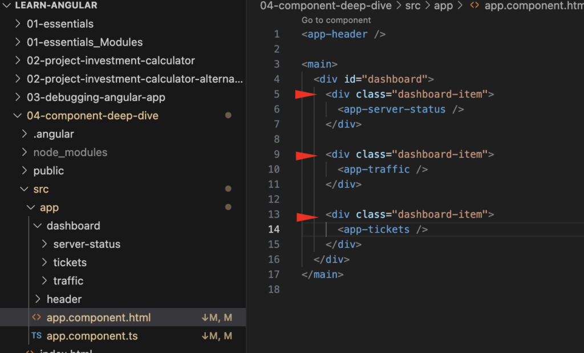Collapse the LEARN-ANGULAR root section

click(x=7, y=6)
